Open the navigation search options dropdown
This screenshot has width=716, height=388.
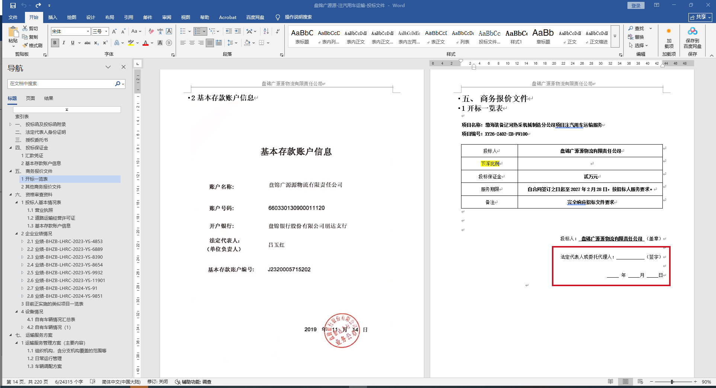tap(123, 84)
